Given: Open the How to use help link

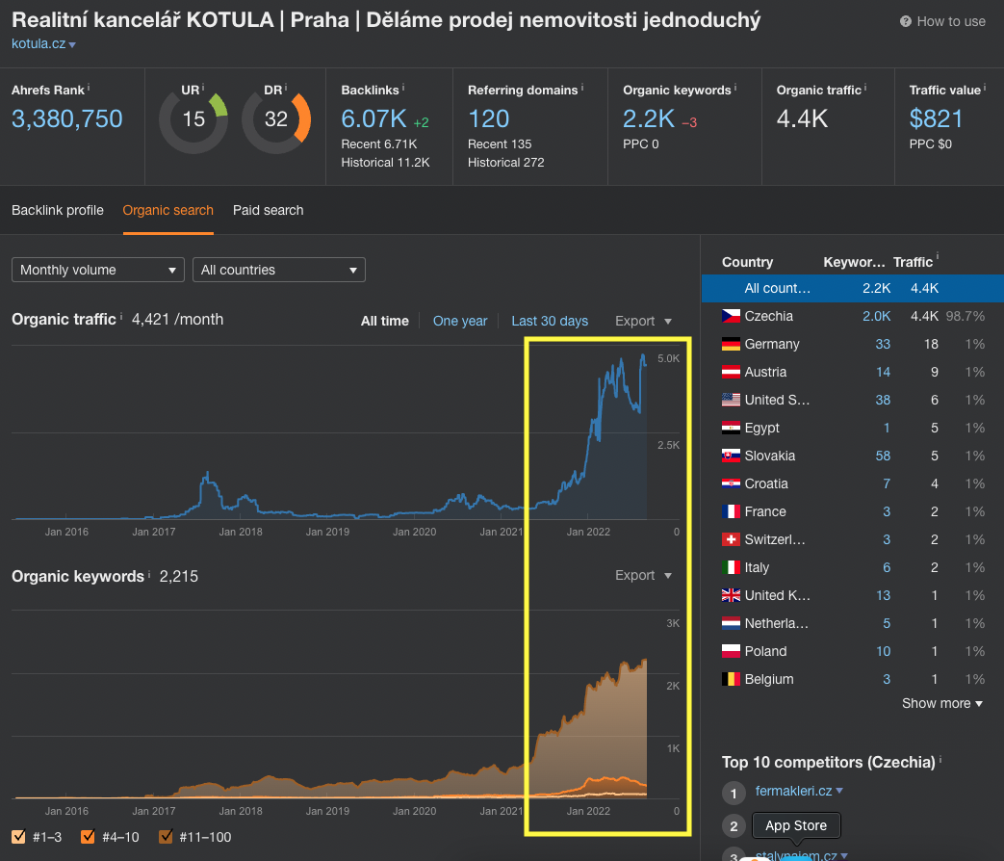Looking at the screenshot, I should point(942,21).
